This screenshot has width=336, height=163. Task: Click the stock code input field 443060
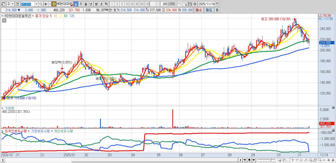(x=27, y=4)
